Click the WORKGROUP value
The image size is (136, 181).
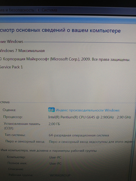(x=60, y=175)
